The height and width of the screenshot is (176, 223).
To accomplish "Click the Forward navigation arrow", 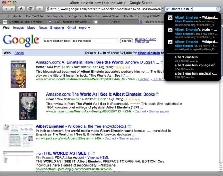I will (12, 9).
